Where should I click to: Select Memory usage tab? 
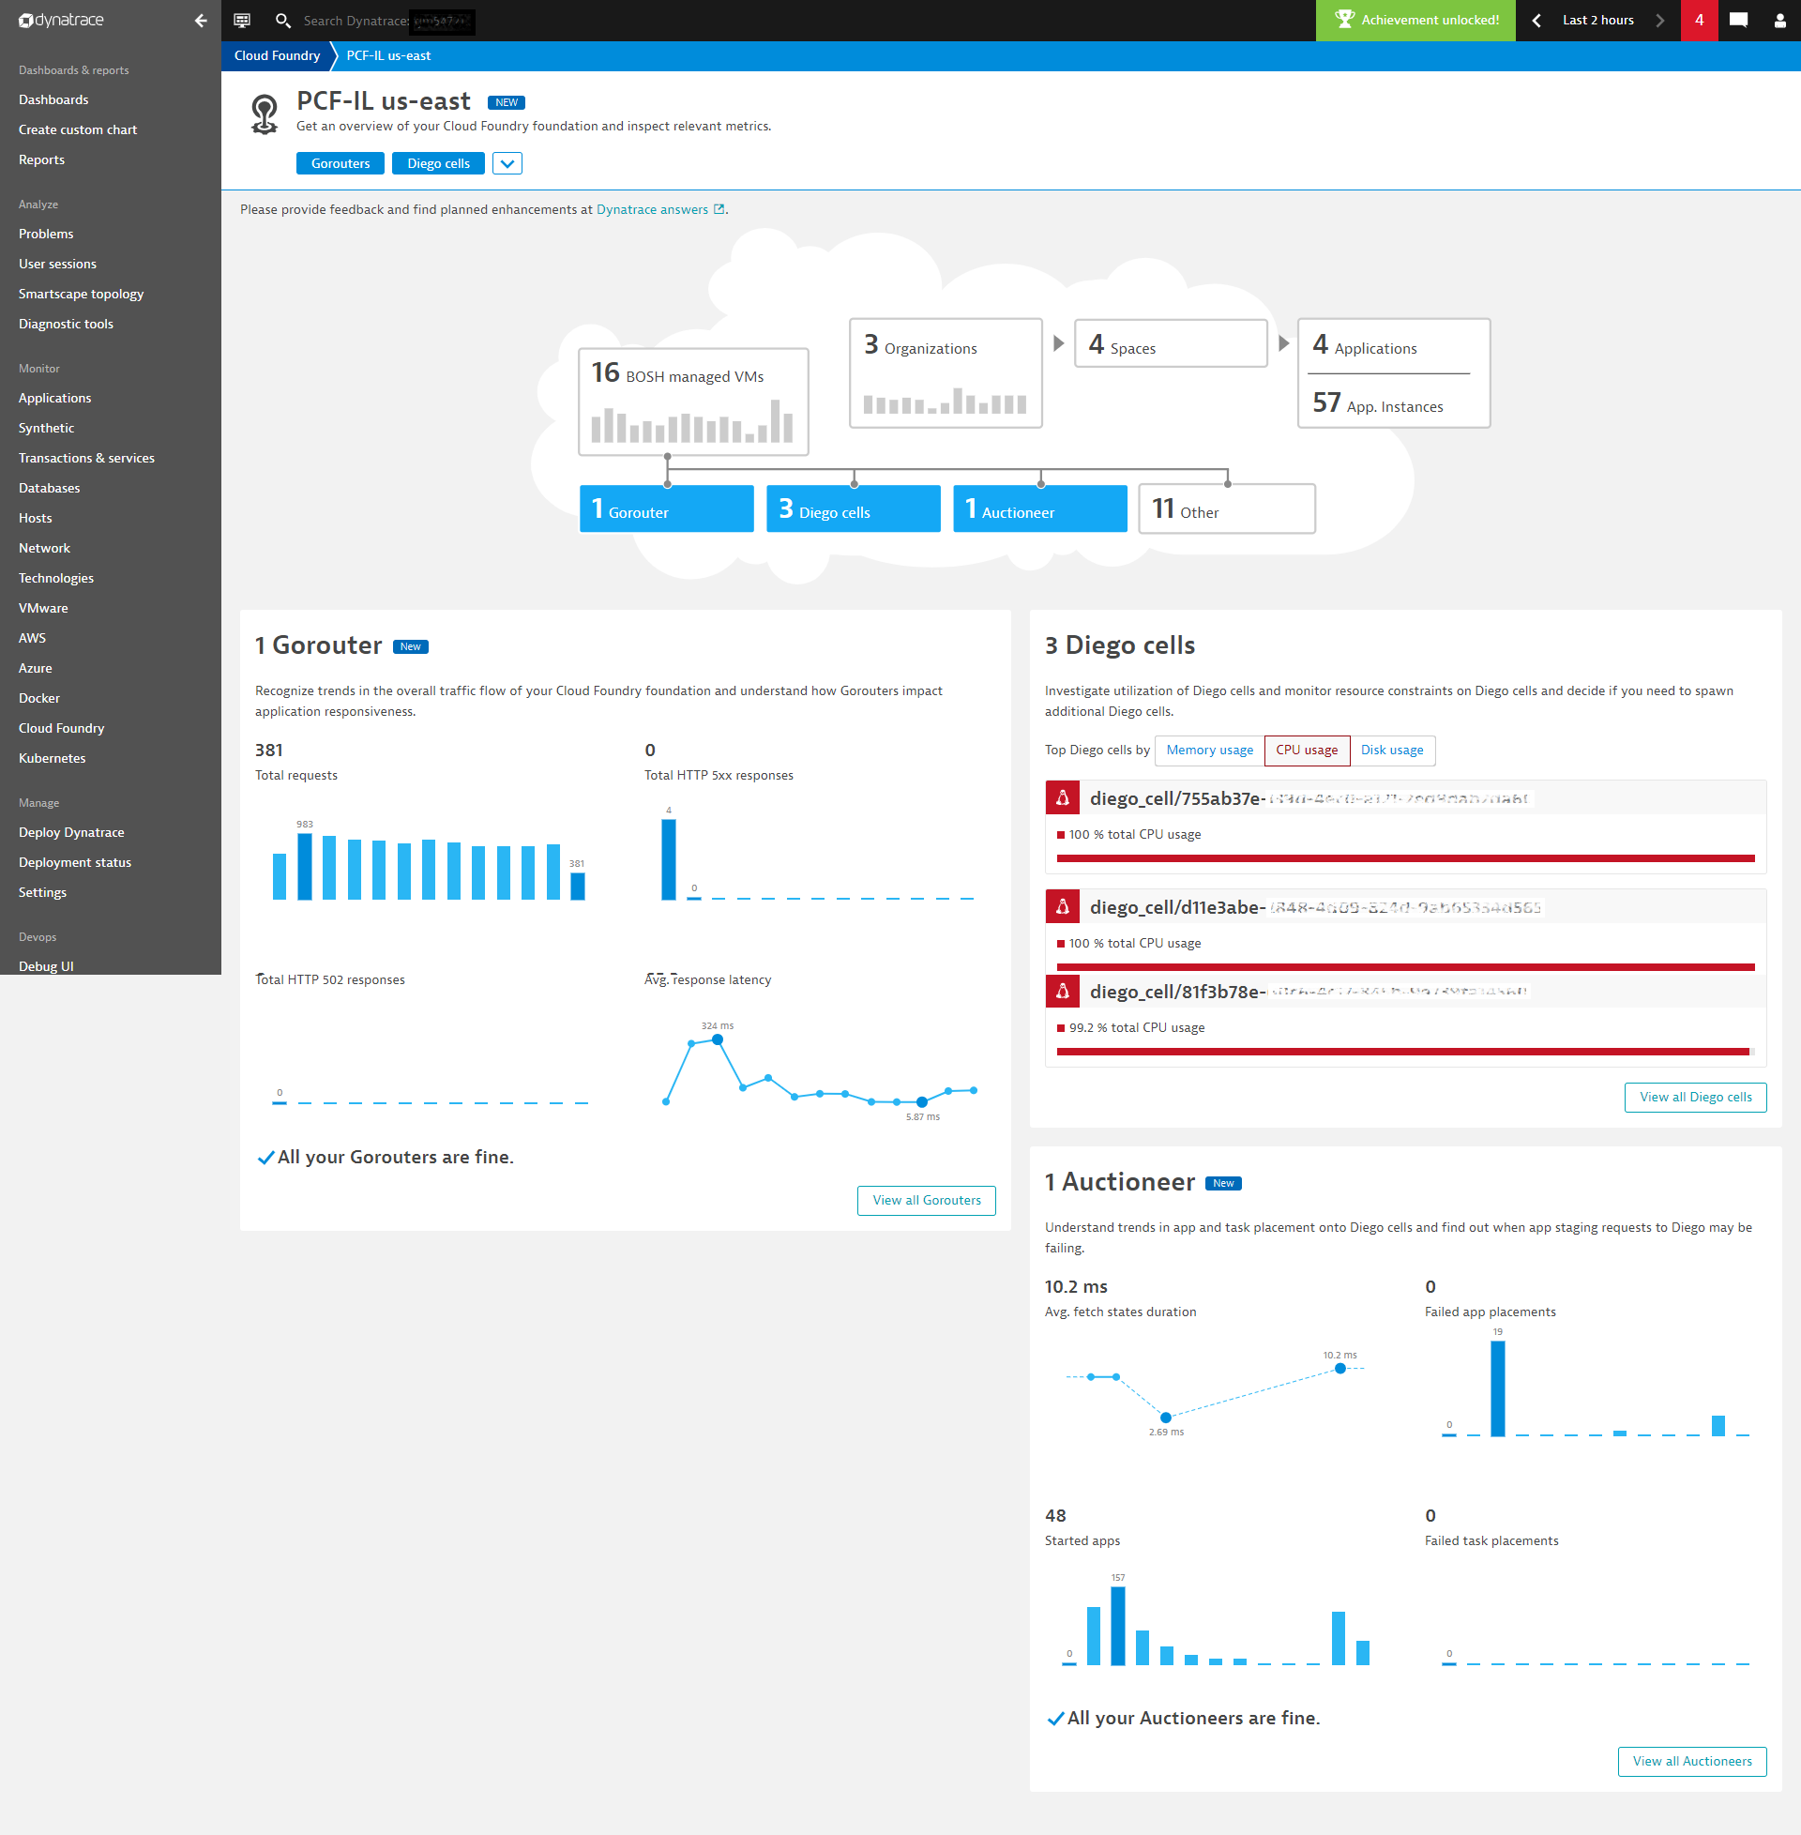pos(1209,751)
